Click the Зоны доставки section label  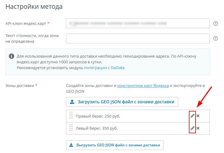(x=20, y=85)
